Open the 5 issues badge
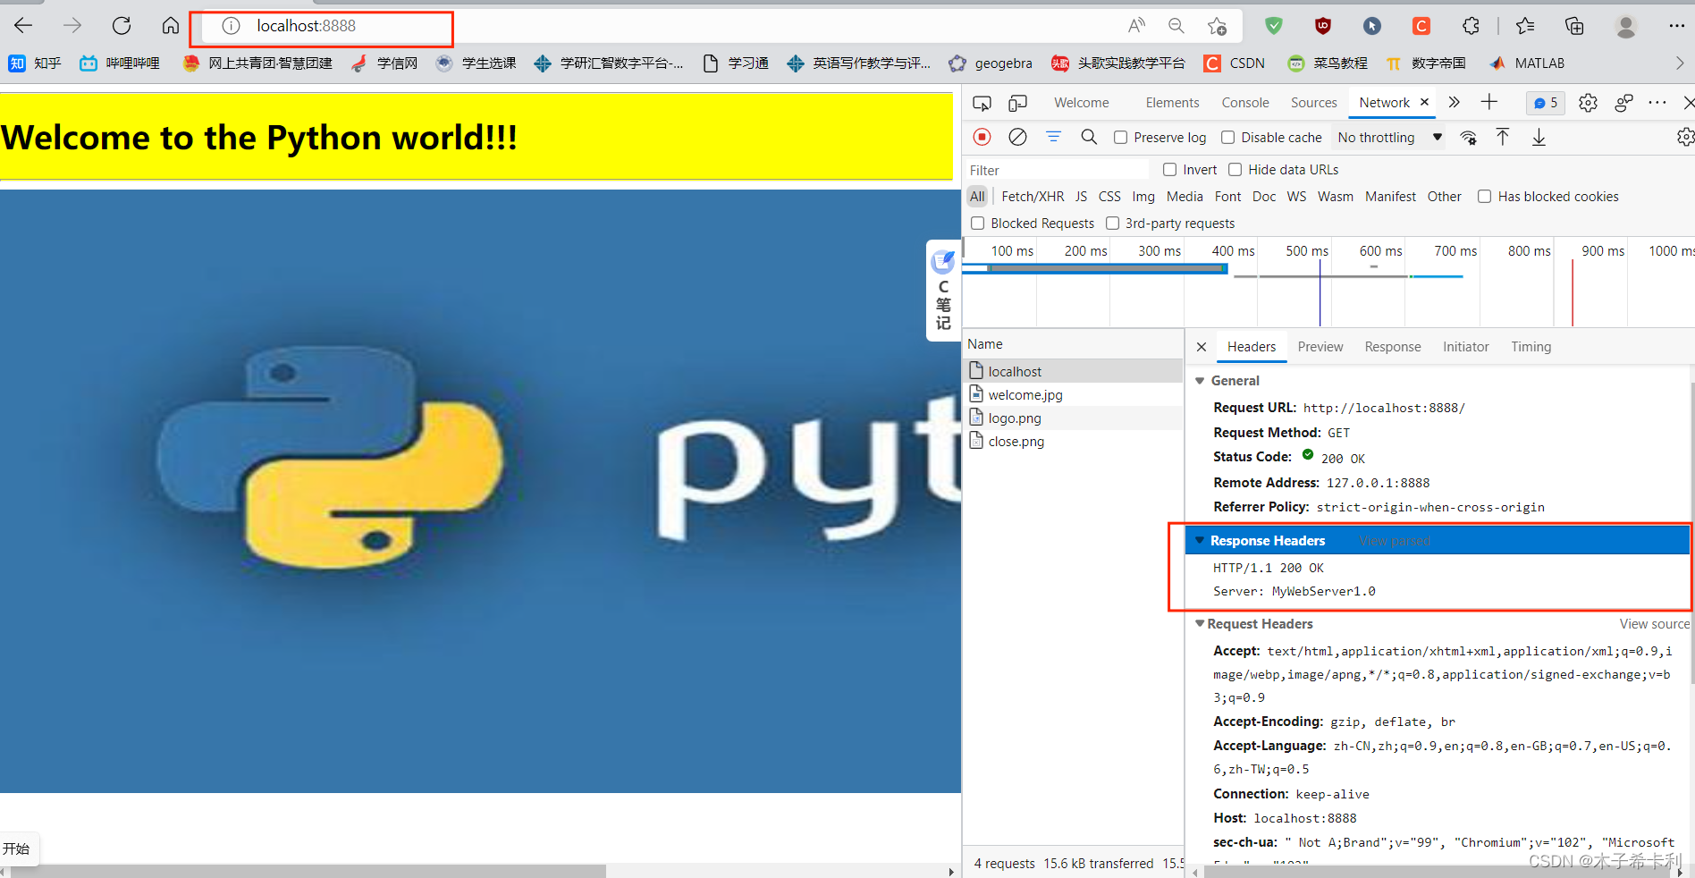This screenshot has width=1695, height=878. (x=1546, y=103)
